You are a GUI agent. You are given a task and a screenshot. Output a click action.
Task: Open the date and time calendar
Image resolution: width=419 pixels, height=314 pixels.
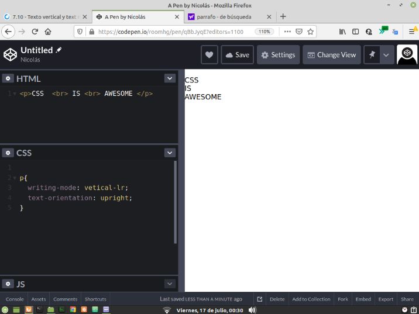[x=209, y=310]
